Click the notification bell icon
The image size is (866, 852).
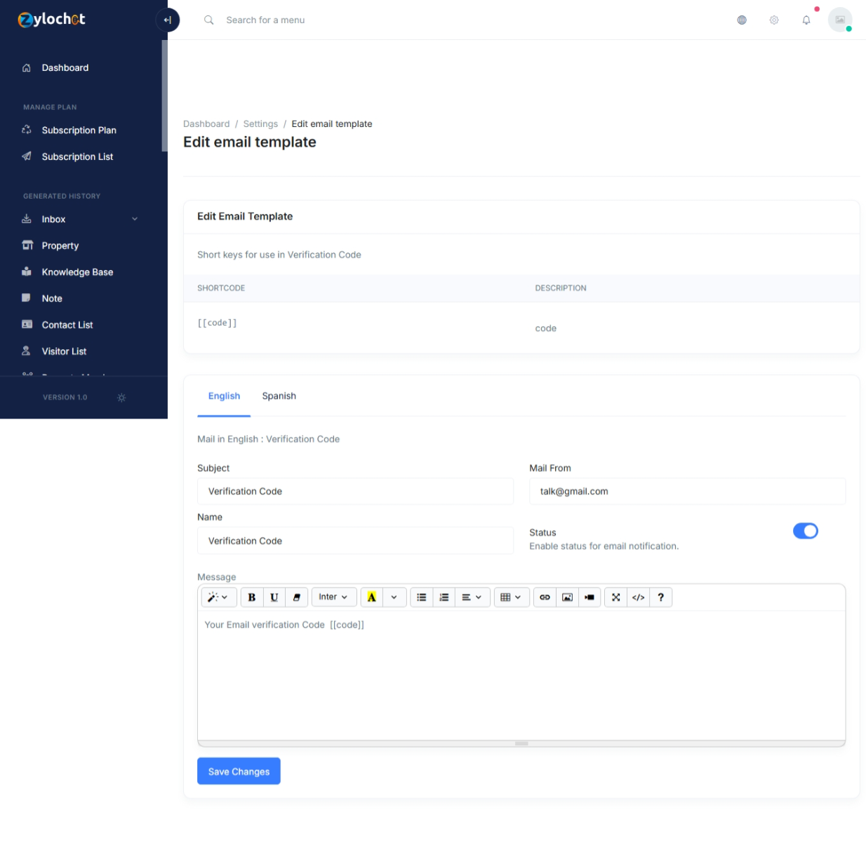click(x=806, y=20)
